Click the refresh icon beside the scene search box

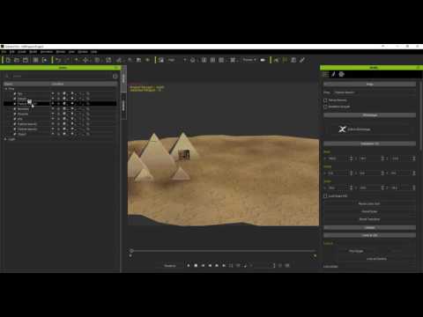point(115,77)
